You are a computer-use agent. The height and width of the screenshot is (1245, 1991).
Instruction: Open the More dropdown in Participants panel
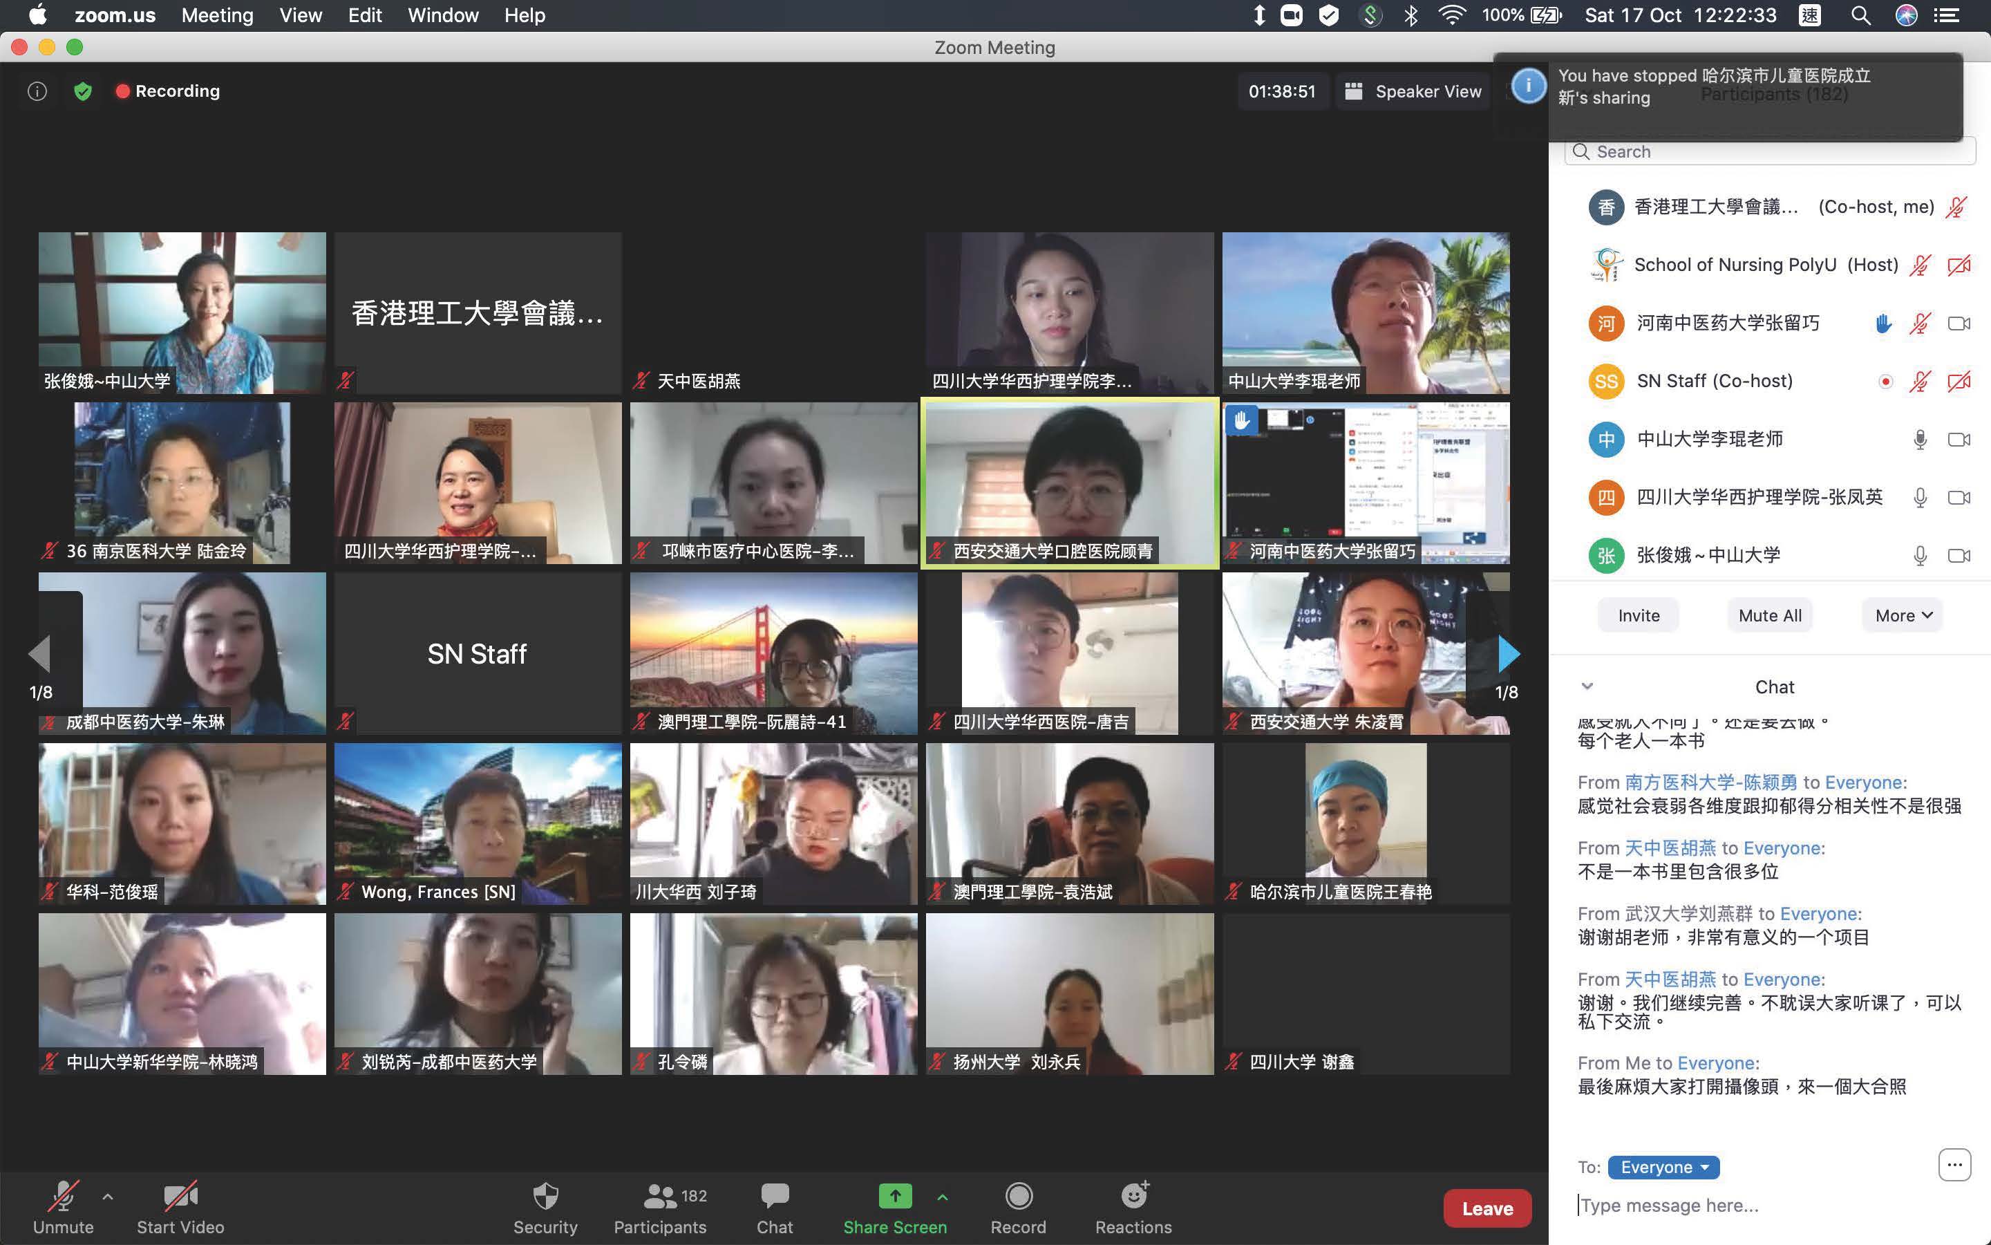(x=1902, y=616)
